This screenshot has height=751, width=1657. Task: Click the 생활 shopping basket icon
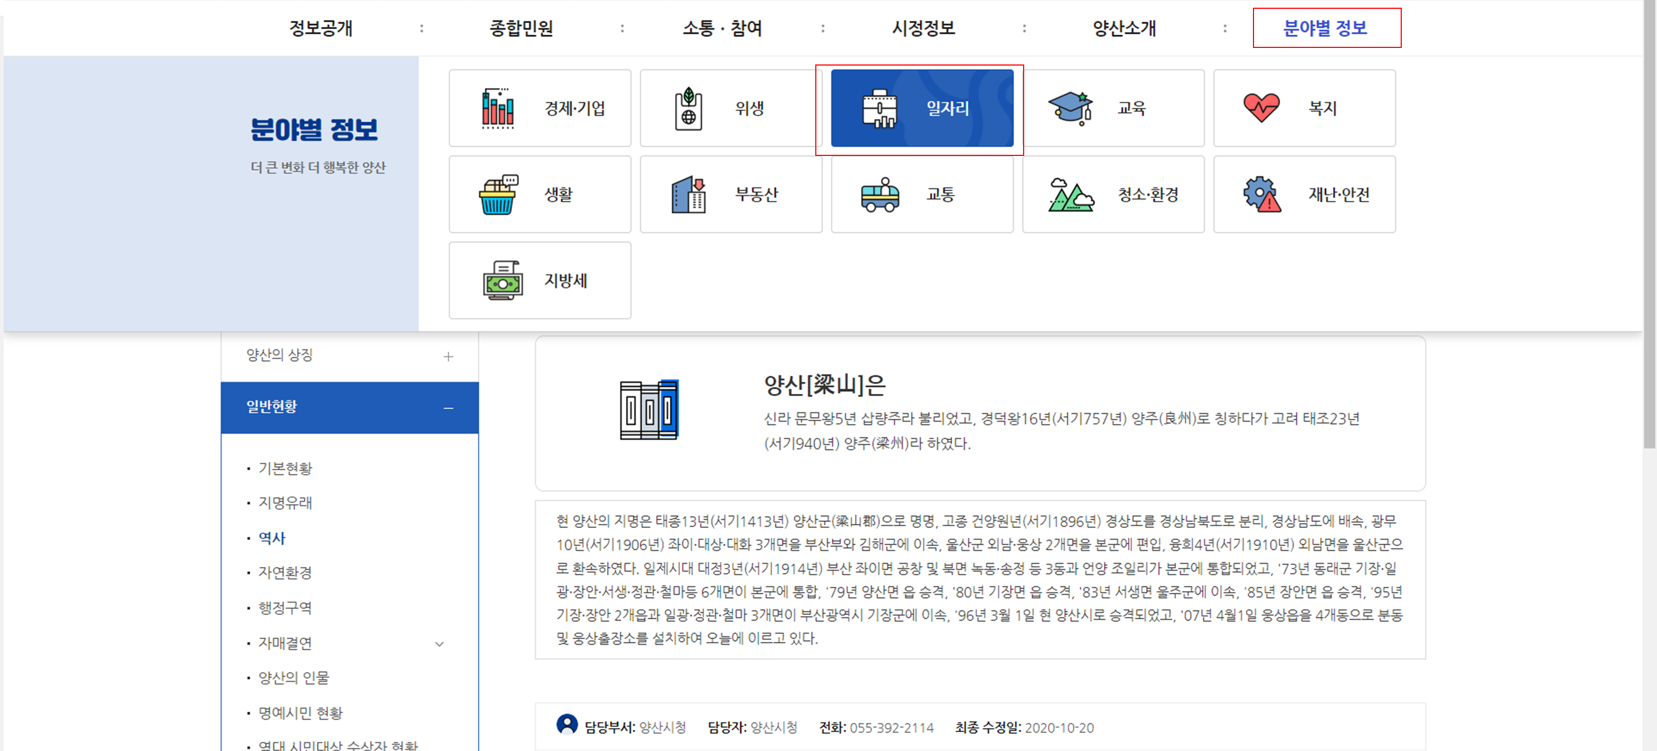coord(498,194)
